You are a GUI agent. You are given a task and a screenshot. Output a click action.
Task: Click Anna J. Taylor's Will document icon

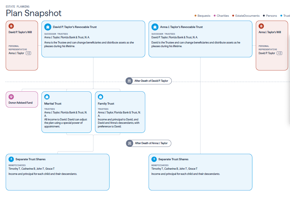point(261,26)
